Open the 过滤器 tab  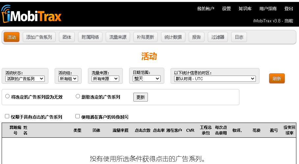(218, 37)
